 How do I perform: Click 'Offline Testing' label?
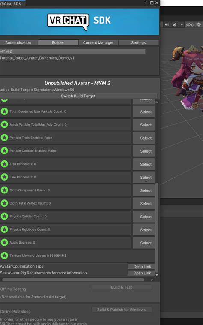point(13,289)
